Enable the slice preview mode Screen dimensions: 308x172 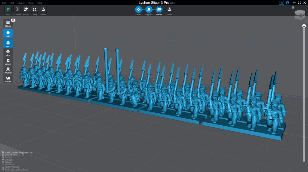pyautogui.click(x=8, y=53)
